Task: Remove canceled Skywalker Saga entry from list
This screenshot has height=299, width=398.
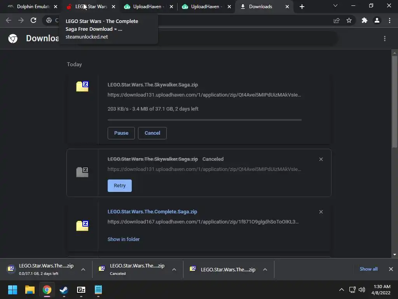Action: point(321,159)
